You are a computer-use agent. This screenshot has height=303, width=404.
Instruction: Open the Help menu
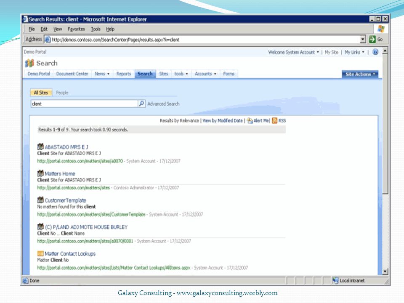tap(110, 29)
